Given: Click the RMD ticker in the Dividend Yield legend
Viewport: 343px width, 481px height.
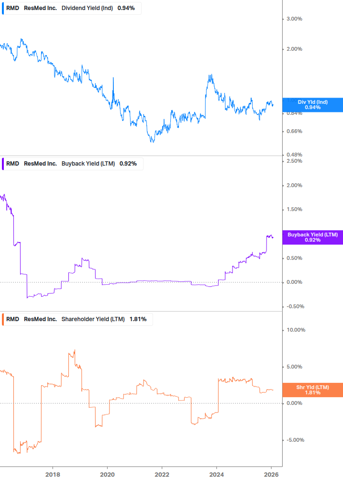Looking at the screenshot, I should click(12, 8).
